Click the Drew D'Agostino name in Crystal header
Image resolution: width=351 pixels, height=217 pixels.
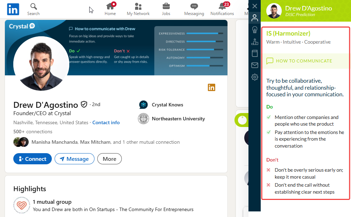click(x=308, y=8)
